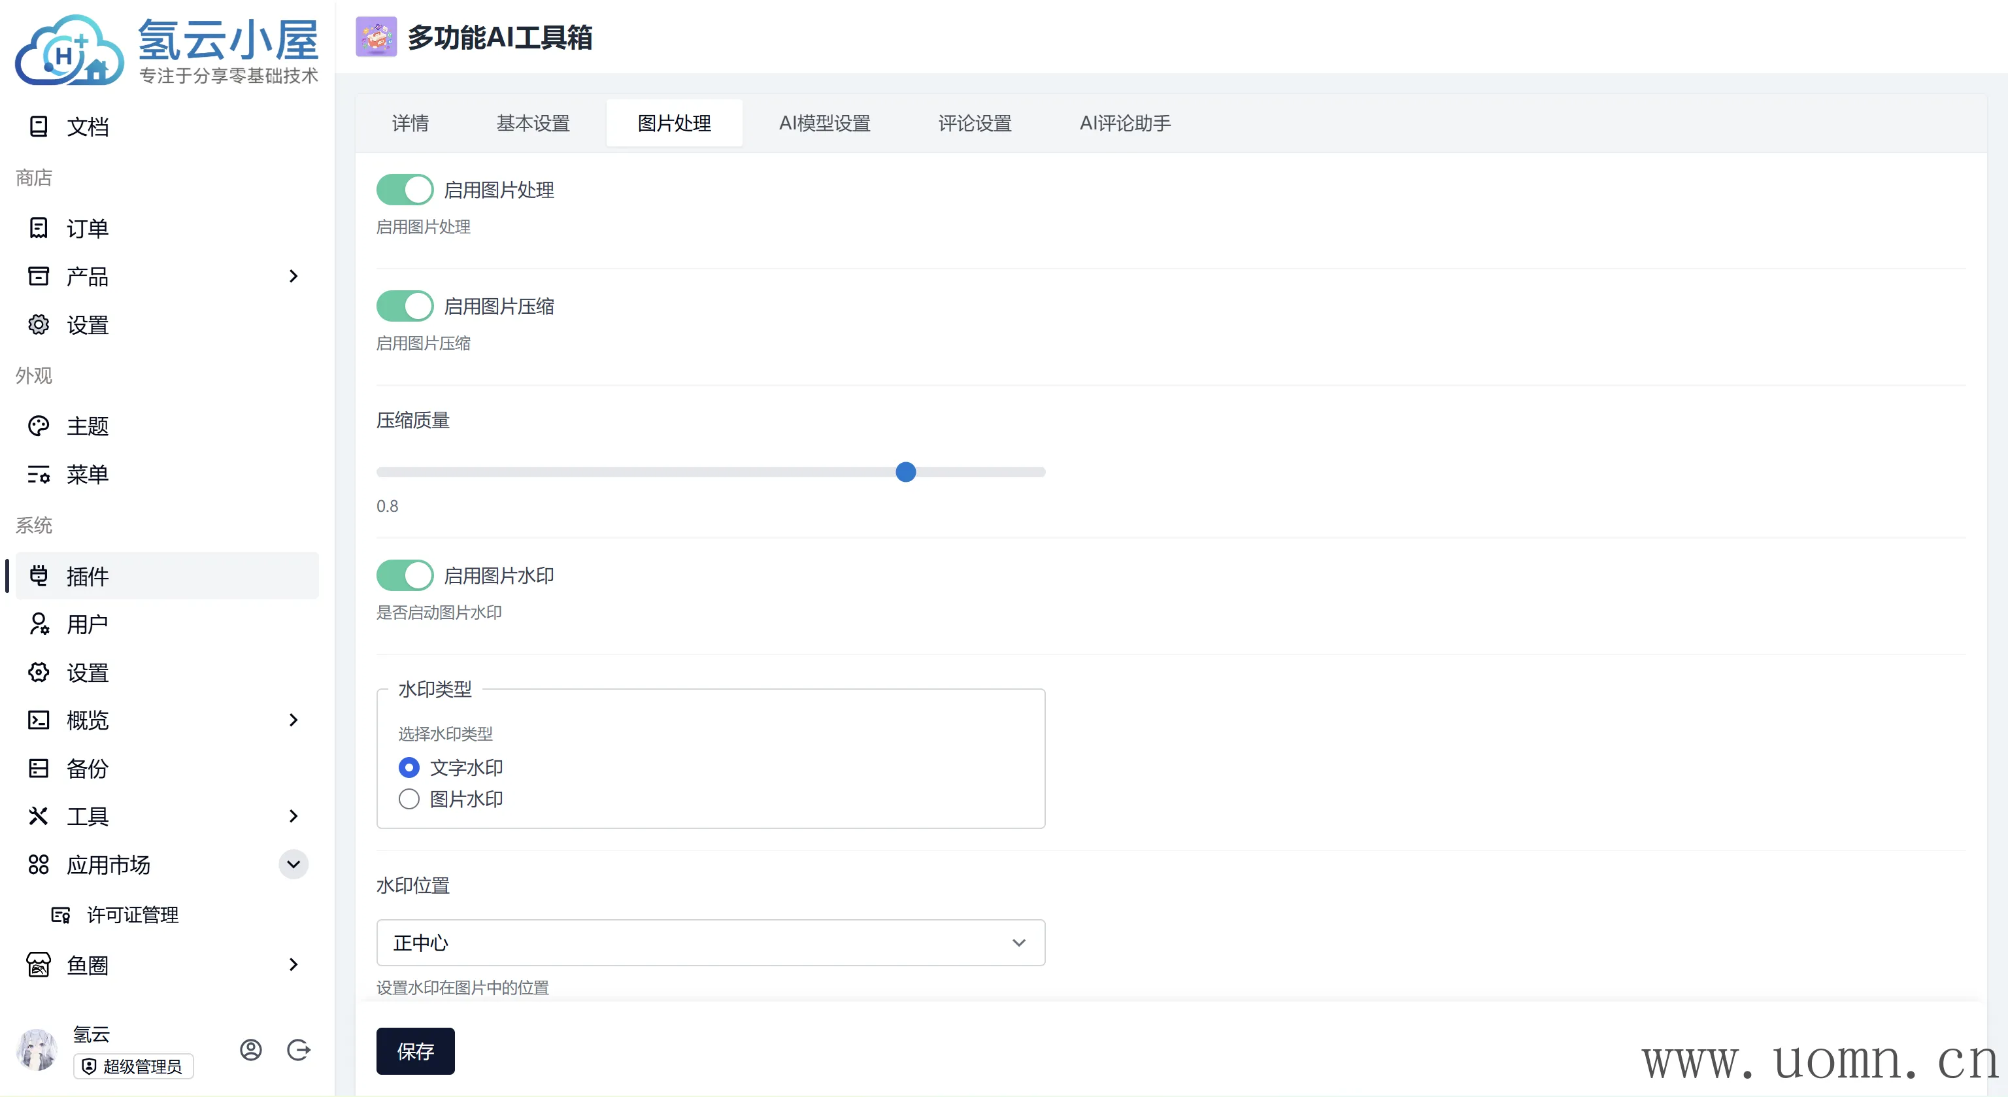Select the 图片水印 radio option
The width and height of the screenshot is (2008, 1097).
coord(409,799)
